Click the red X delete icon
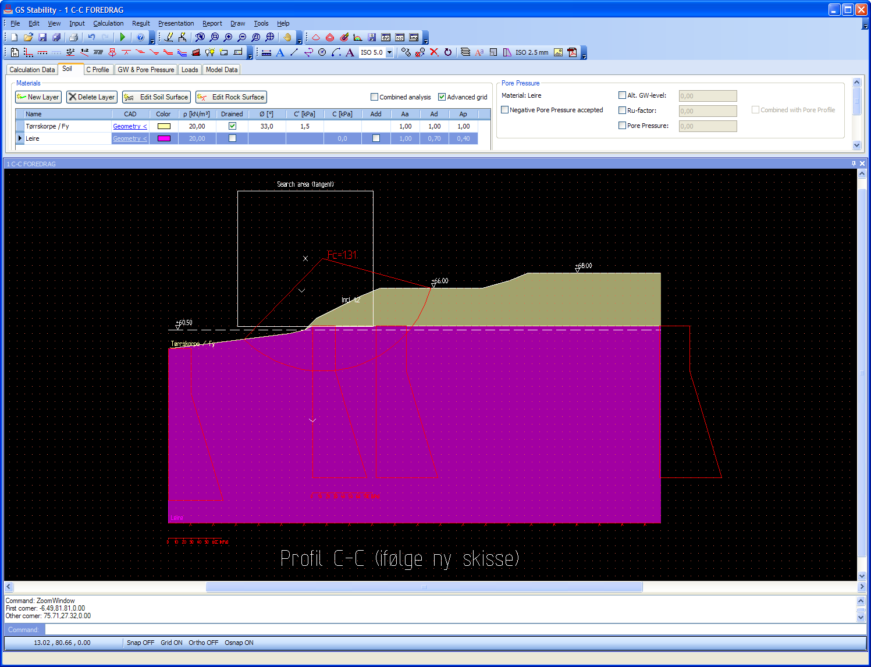The height and width of the screenshot is (667, 871). click(434, 52)
